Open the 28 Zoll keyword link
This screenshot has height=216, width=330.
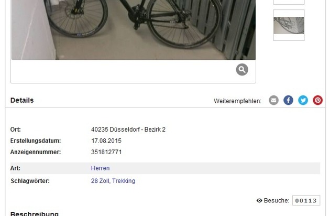click(x=100, y=181)
